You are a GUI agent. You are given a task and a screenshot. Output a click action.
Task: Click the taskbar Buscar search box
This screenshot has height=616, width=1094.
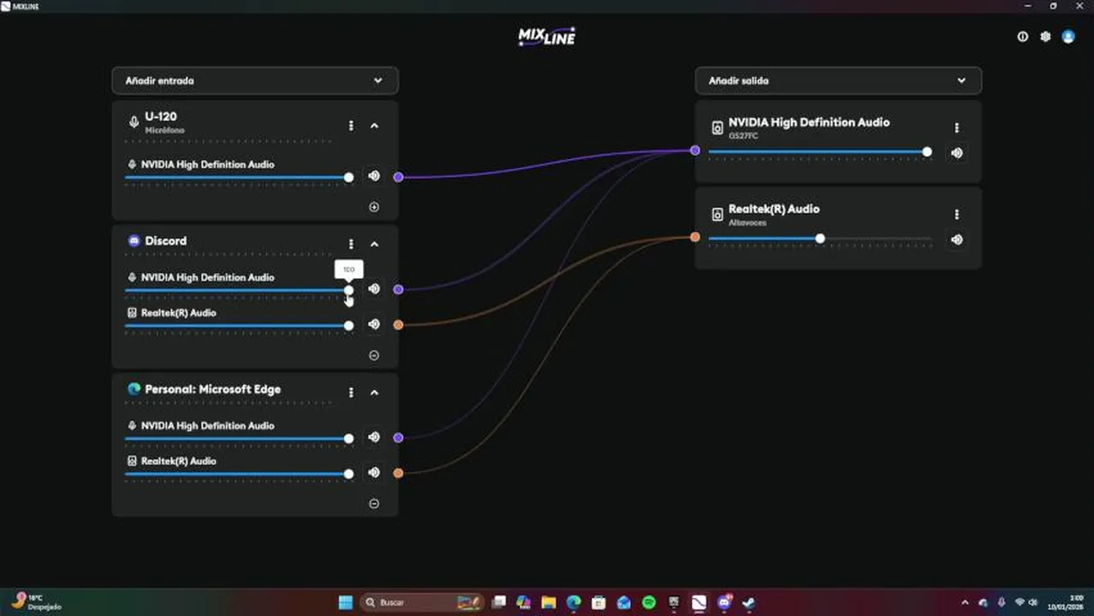click(421, 602)
